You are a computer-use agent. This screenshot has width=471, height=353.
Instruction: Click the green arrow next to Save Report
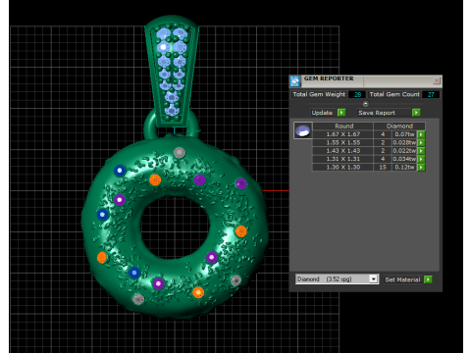point(416,113)
